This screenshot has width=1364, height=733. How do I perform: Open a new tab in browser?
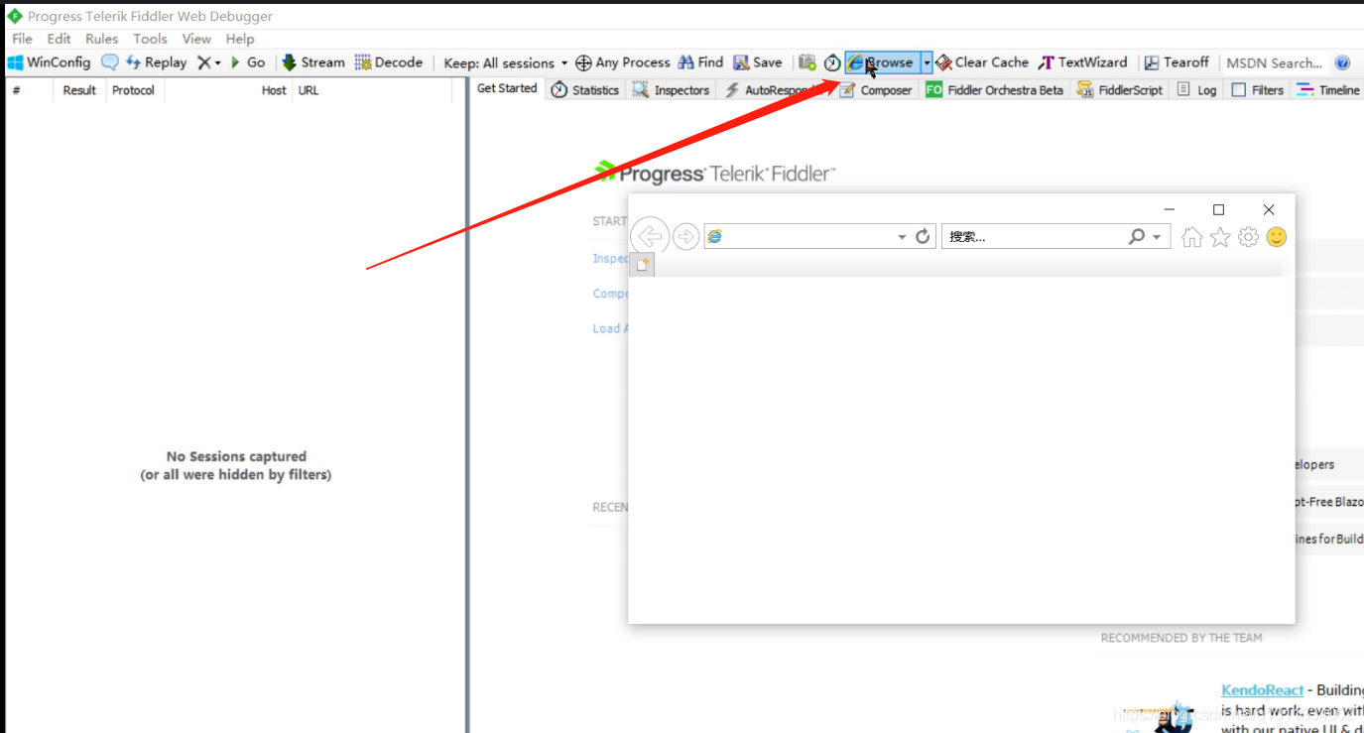(643, 264)
